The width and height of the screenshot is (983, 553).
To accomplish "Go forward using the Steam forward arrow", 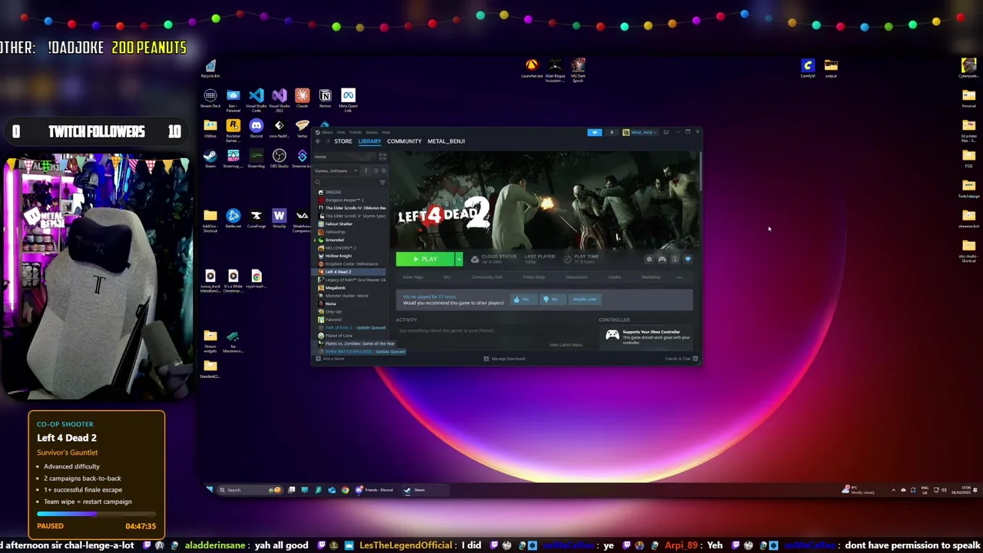I will tap(327, 141).
